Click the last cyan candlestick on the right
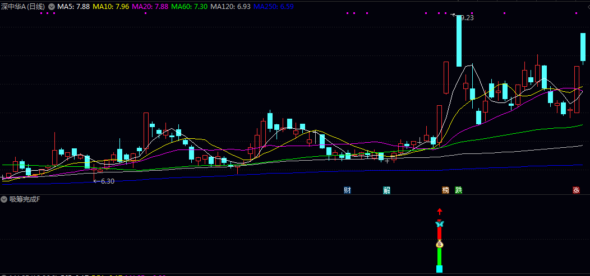Viewport: 590px width, 276px height. (583, 47)
